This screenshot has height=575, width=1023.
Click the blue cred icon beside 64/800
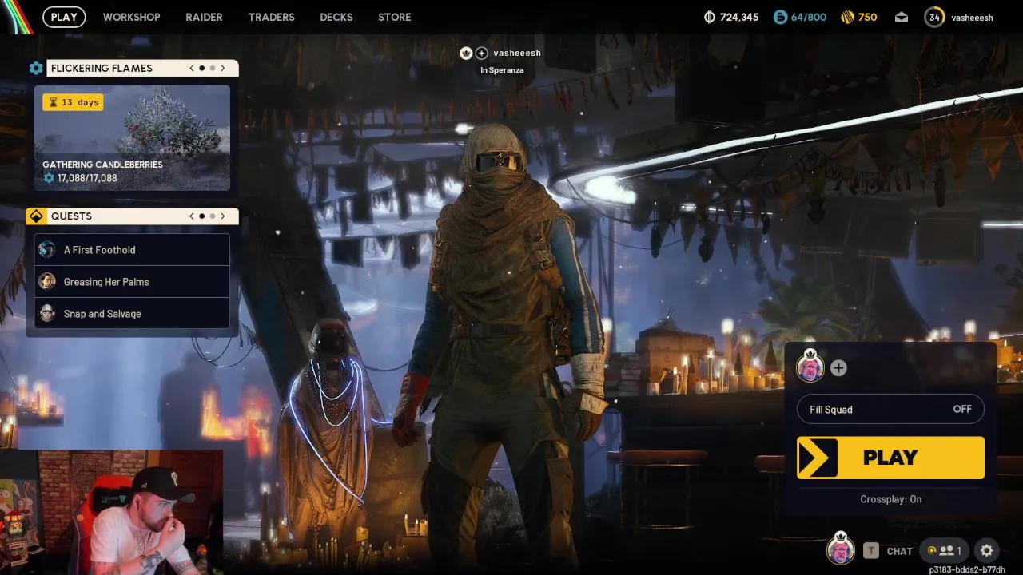tap(781, 17)
